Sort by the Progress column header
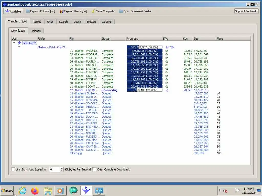Image resolution: width=262 pixels, height=196 pixels. tap(144, 39)
